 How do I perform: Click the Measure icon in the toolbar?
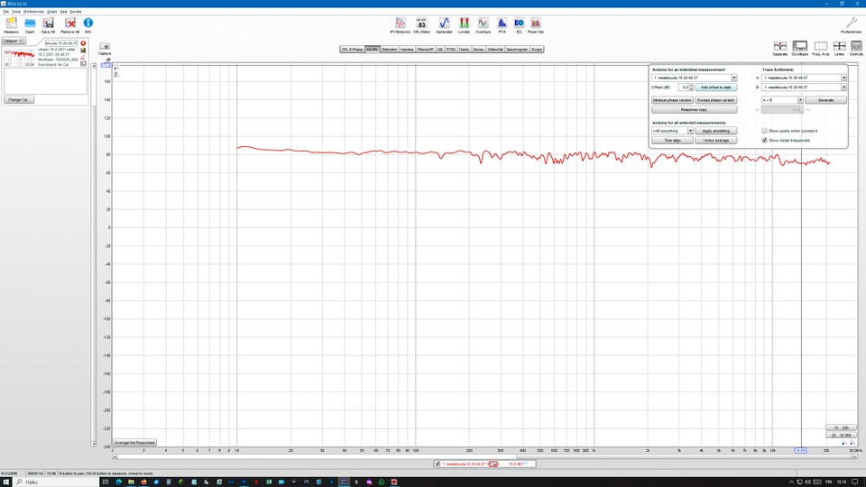click(x=12, y=23)
